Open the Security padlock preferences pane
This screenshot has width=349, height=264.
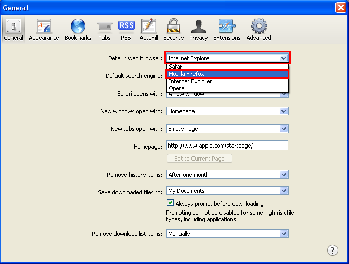click(174, 30)
